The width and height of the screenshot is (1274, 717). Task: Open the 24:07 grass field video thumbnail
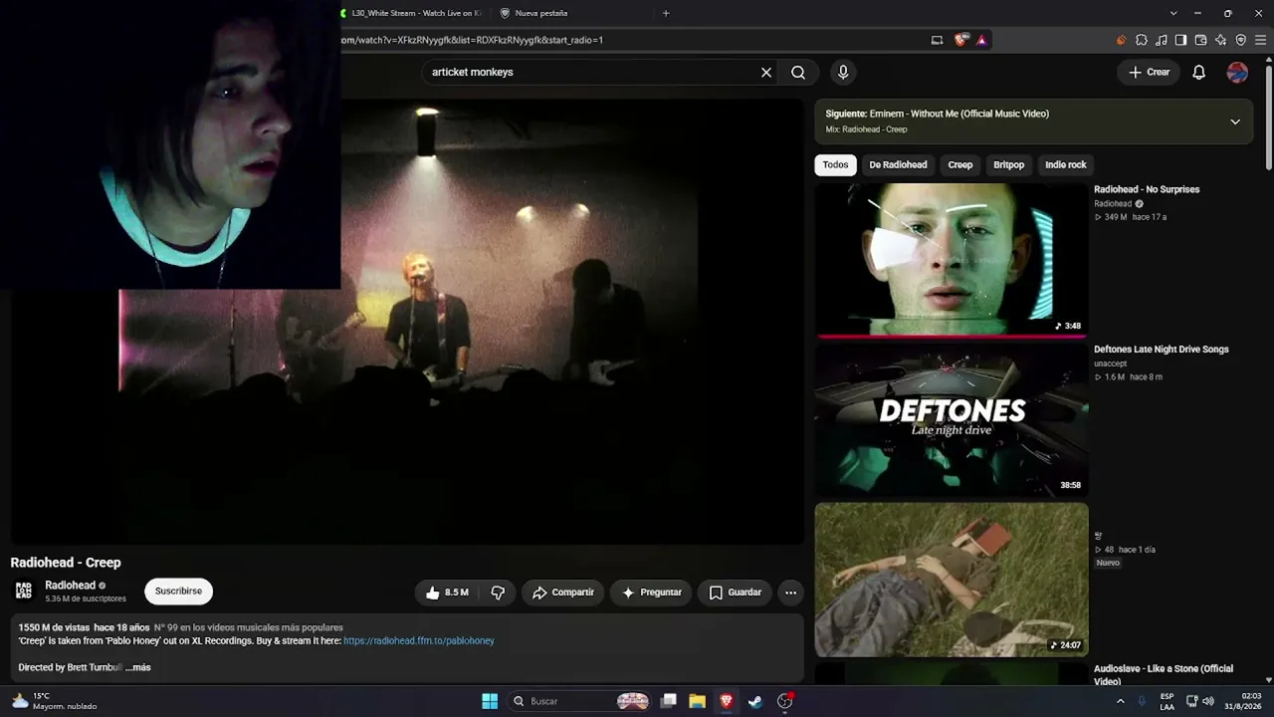952,580
